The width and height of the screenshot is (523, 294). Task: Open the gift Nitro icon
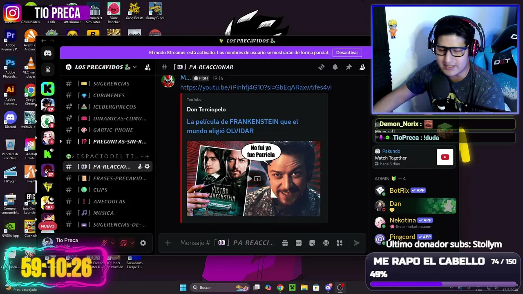pos(285,243)
